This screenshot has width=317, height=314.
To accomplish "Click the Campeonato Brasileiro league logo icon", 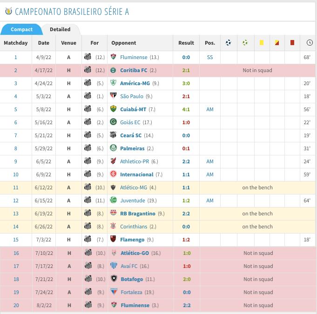I will click(8, 11).
